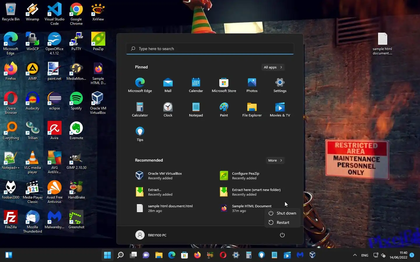Select PuTTY desktop shortcut
The height and width of the screenshot is (262, 420).
[76, 42]
